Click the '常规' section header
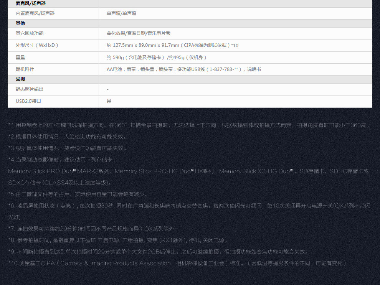The image size is (380, 285). (x=20, y=79)
